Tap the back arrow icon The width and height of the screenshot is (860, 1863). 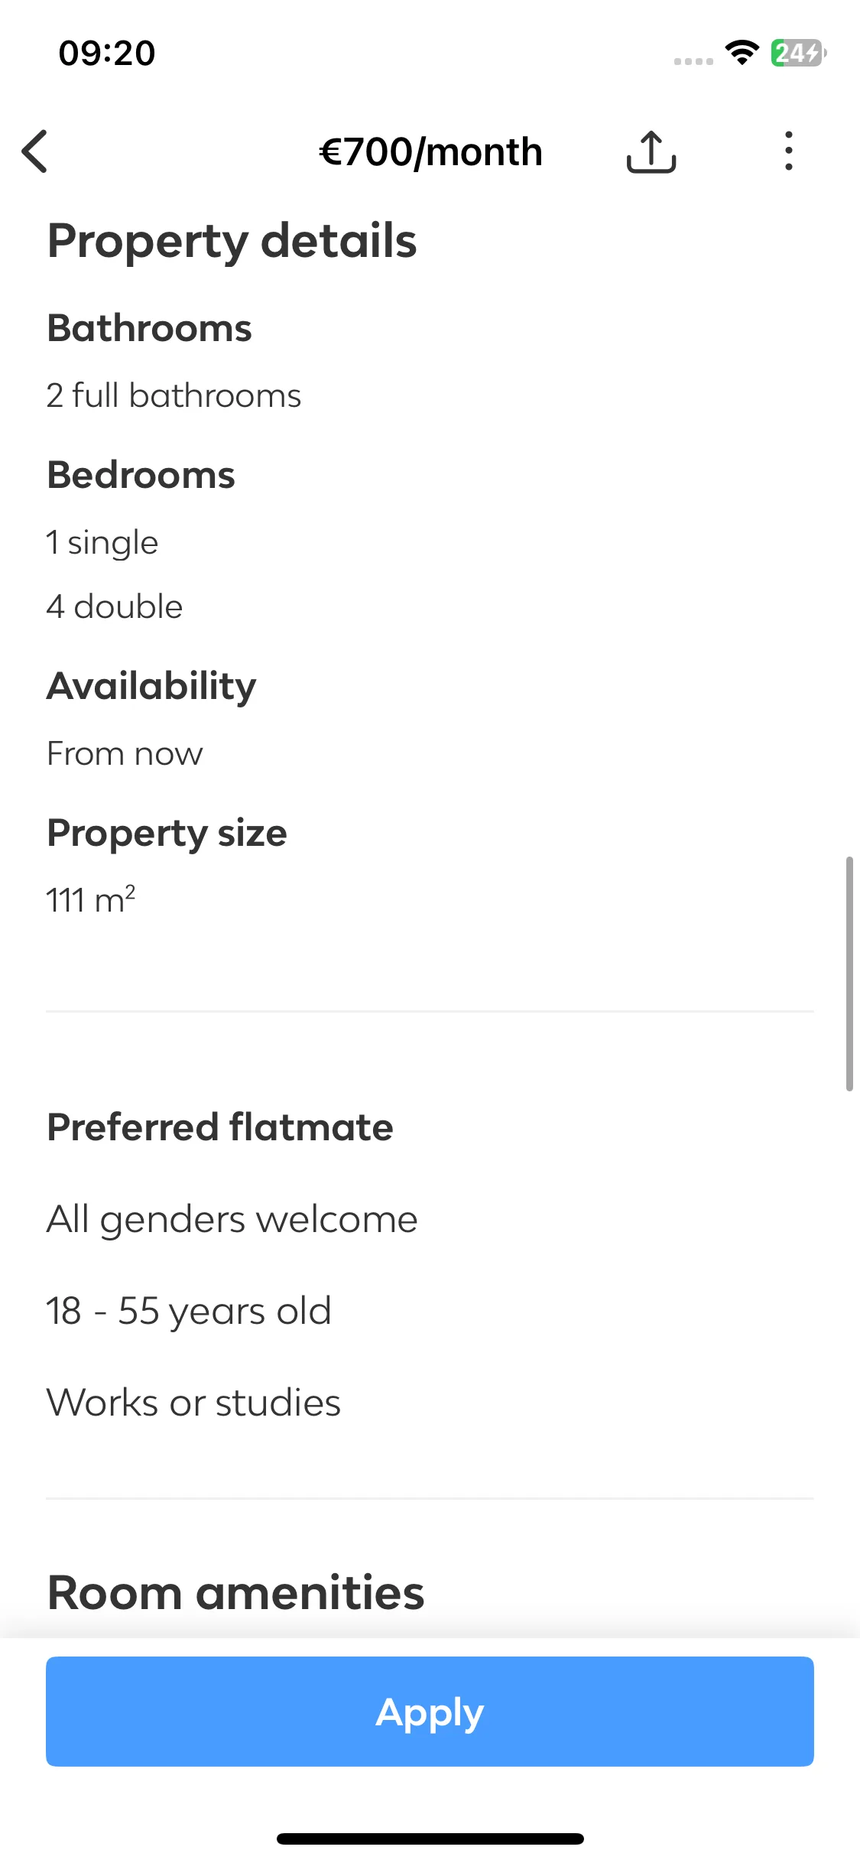click(35, 151)
